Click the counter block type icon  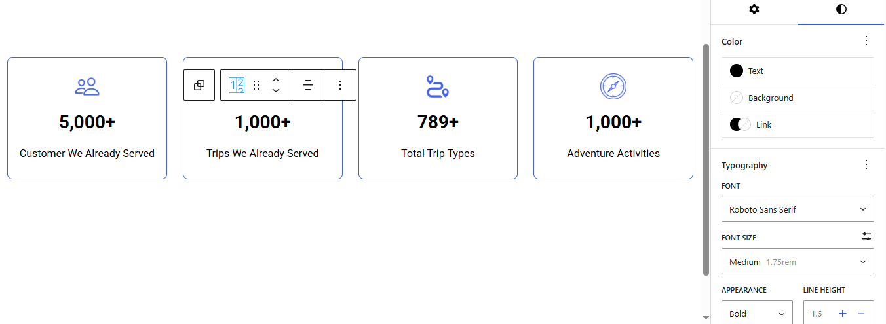coord(237,85)
